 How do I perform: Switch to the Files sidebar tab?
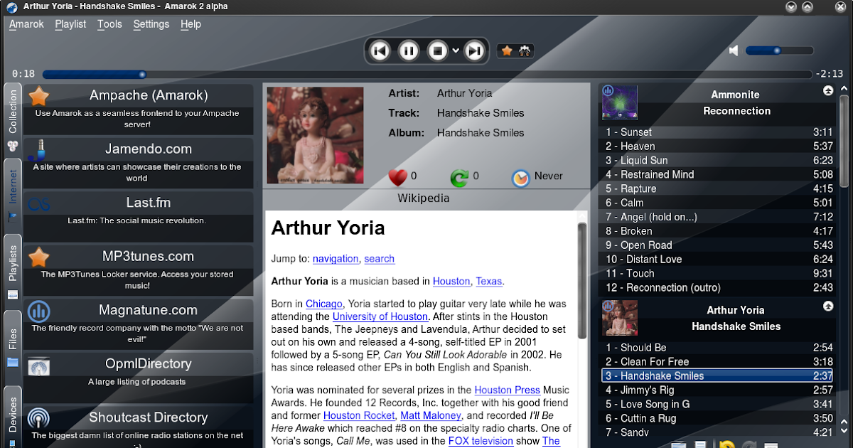point(13,346)
